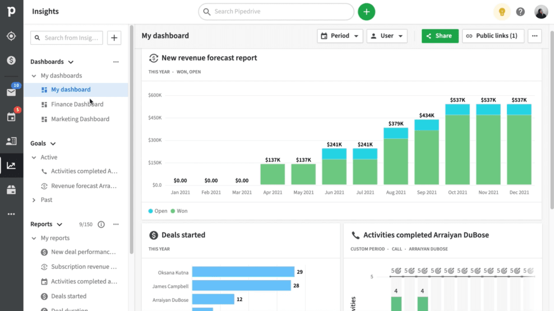Image resolution: width=554 pixels, height=311 pixels.
Task: Open Public links (1)
Action: pos(493,36)
